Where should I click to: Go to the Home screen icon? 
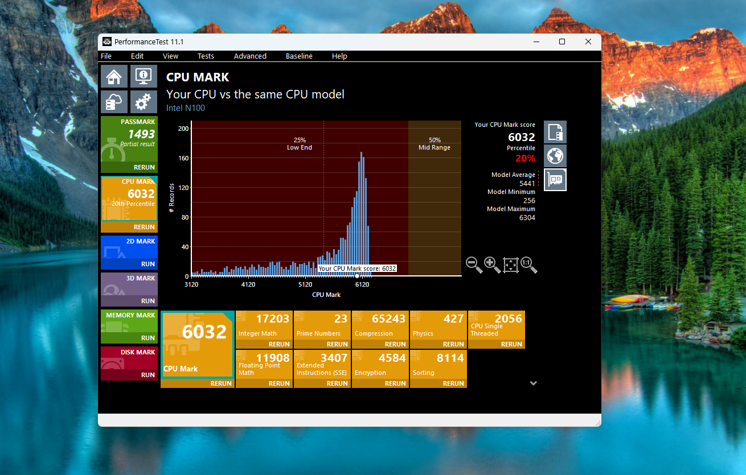114,76
